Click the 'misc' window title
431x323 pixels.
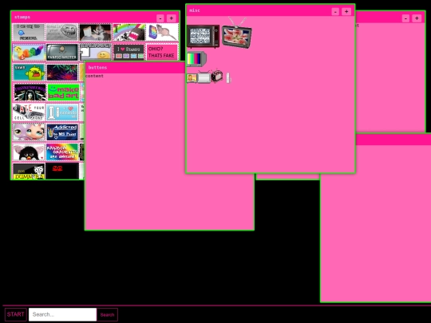pos(195,10)
